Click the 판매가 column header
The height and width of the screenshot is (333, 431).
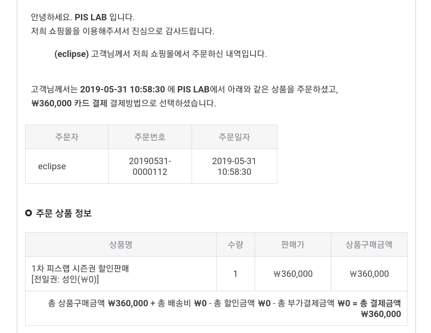(293, 245)
